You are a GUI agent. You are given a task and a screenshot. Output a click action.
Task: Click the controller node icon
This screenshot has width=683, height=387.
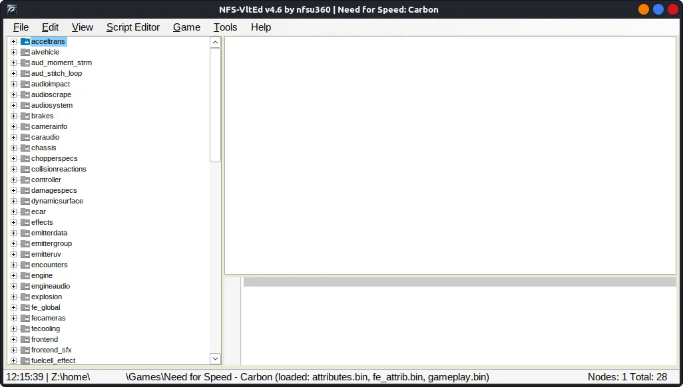pos(25,180)
